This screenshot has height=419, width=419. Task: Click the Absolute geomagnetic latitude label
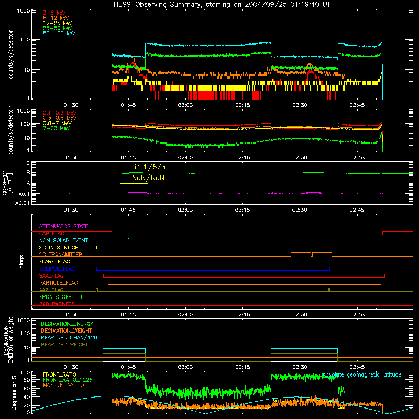click(x=362, y=374)
